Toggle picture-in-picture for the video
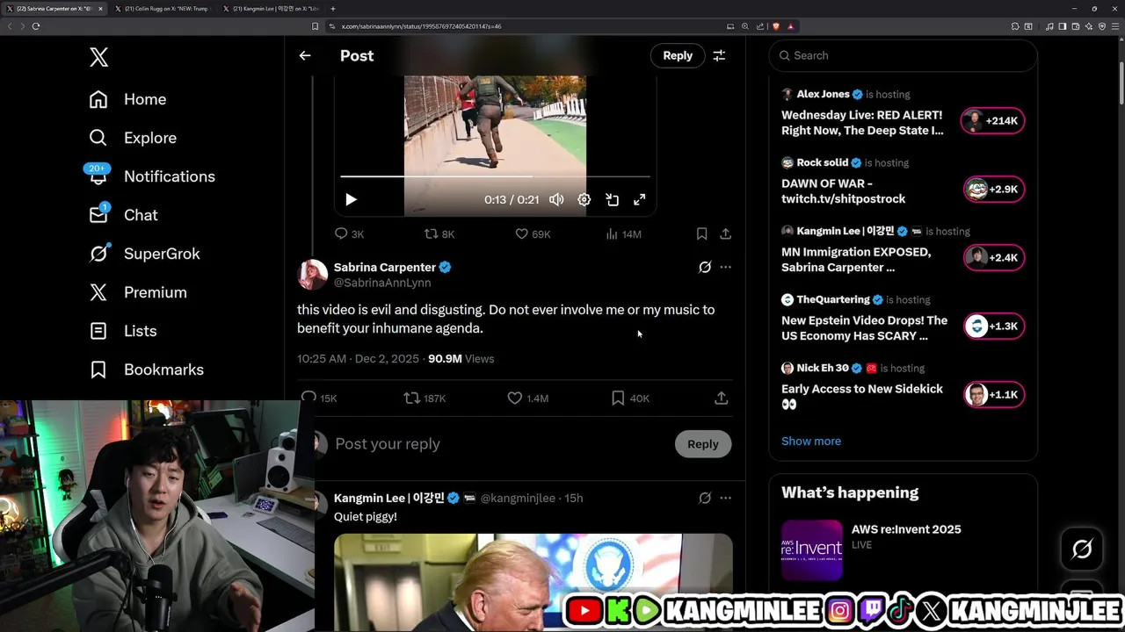This screenshot has width=1125, height=632. 612,199
